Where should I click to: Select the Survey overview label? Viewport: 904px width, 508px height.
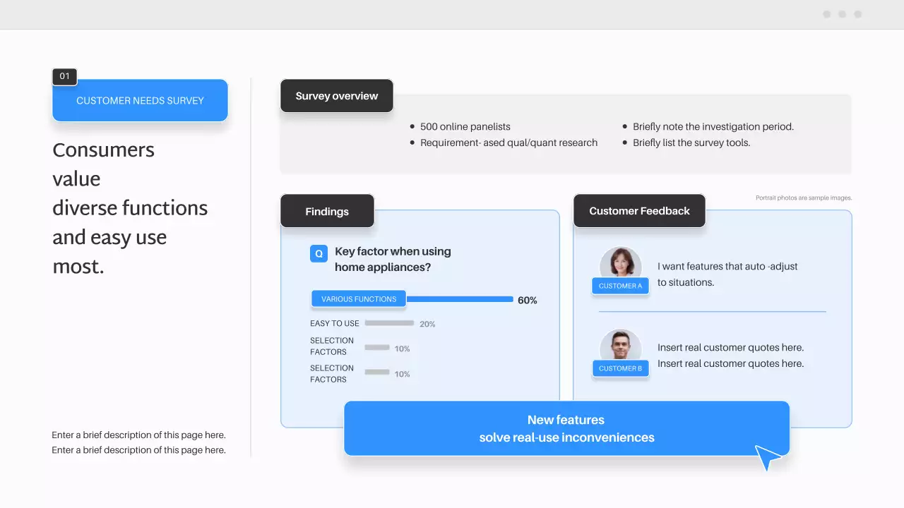coord(336,96)
